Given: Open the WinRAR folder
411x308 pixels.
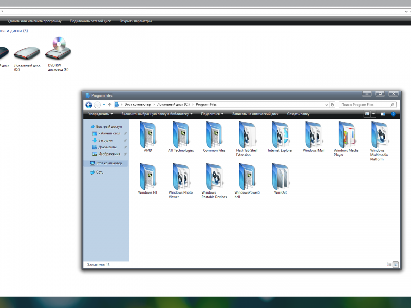Looking at the screenshot, I should [x=280, y=179].
